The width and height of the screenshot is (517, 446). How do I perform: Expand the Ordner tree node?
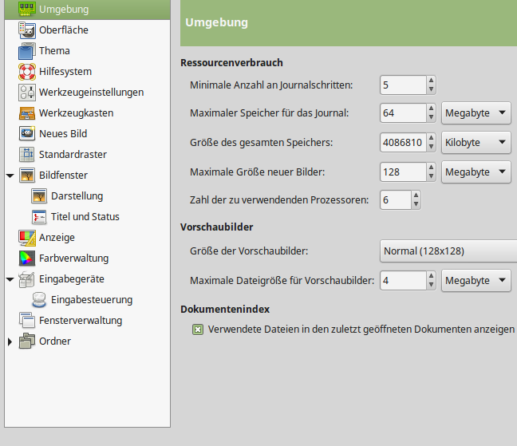click(10, 341)
